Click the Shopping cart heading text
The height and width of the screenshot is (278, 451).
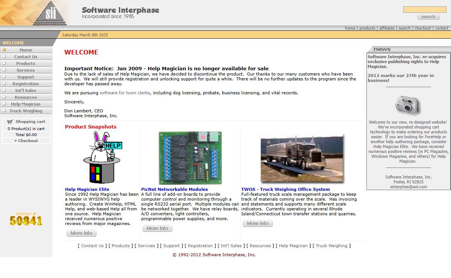click(x=30, y=122)
